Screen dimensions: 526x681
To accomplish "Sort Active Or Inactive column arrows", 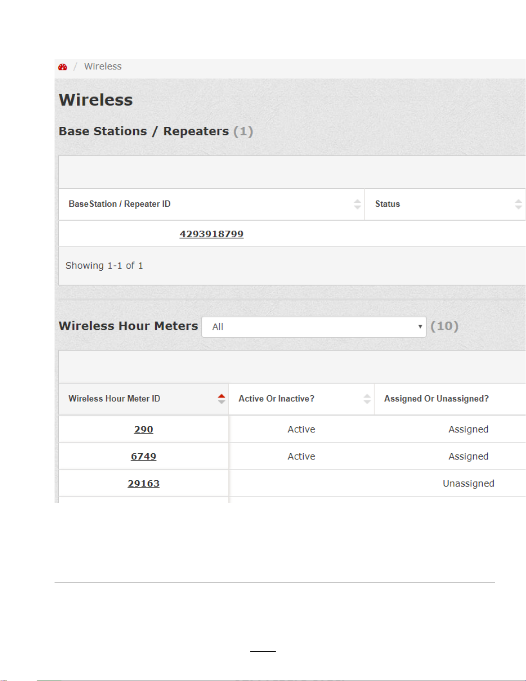I will pos(367,399).
